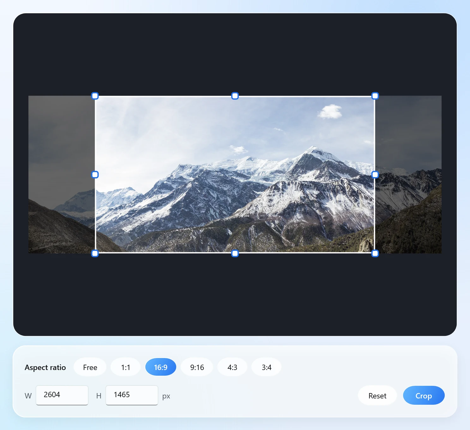Click the bottom-left crop handle
The height and width of the screenshot is (430, 470).
(x=95, y=253)
